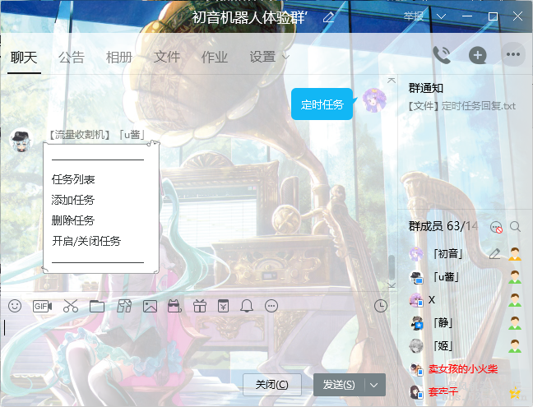
Task: Click the sunglasses face icon in toolbar
Action: click(174, 306)
